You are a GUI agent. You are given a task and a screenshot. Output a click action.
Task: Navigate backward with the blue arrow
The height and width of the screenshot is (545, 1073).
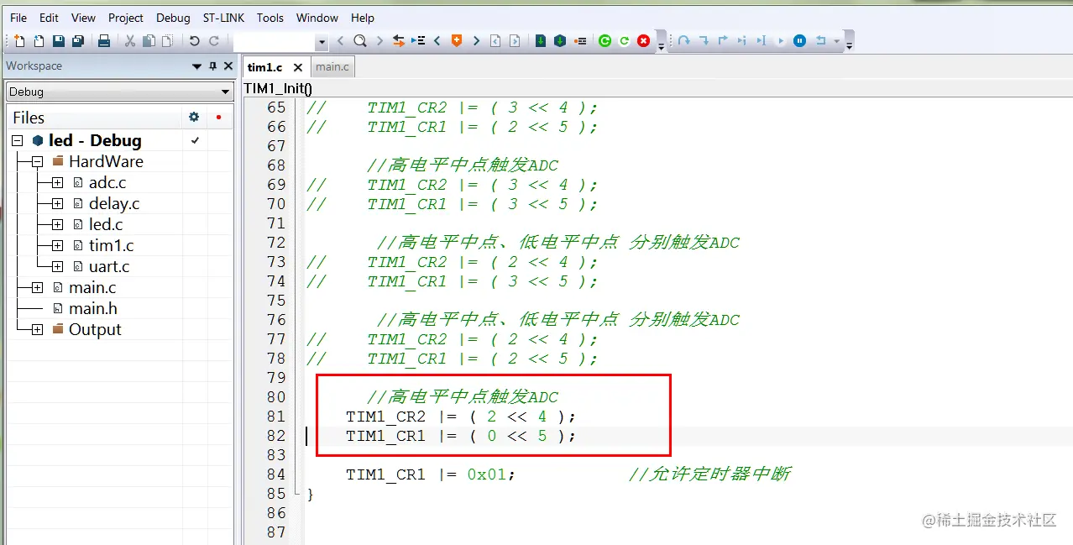(495, 40)
